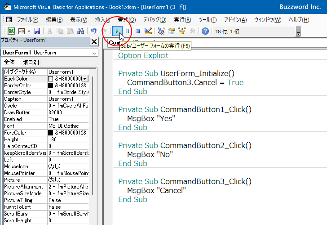This screenshot has width=327, height=225.
Task: Open the ヘルプ(H) menu
Action: (299, 20)
